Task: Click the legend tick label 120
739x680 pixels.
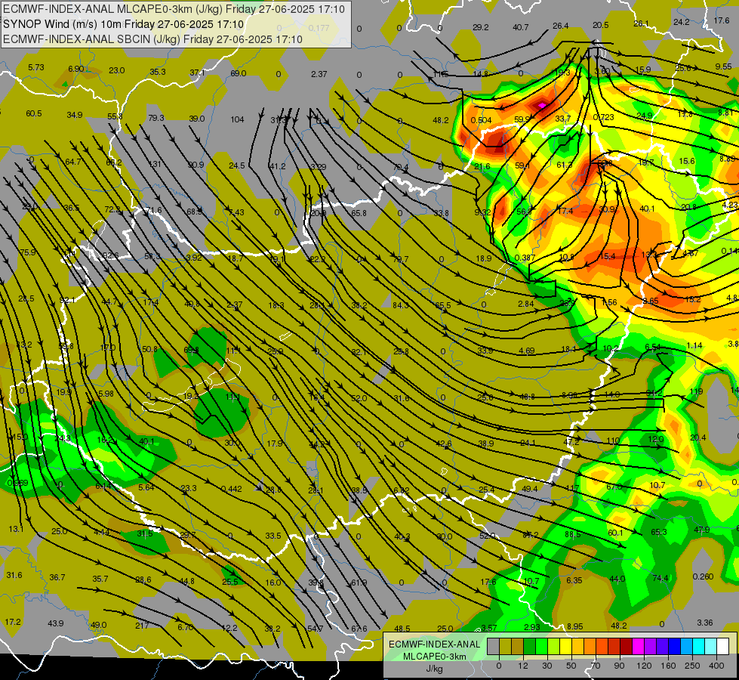Action: [x=644, y=666]
